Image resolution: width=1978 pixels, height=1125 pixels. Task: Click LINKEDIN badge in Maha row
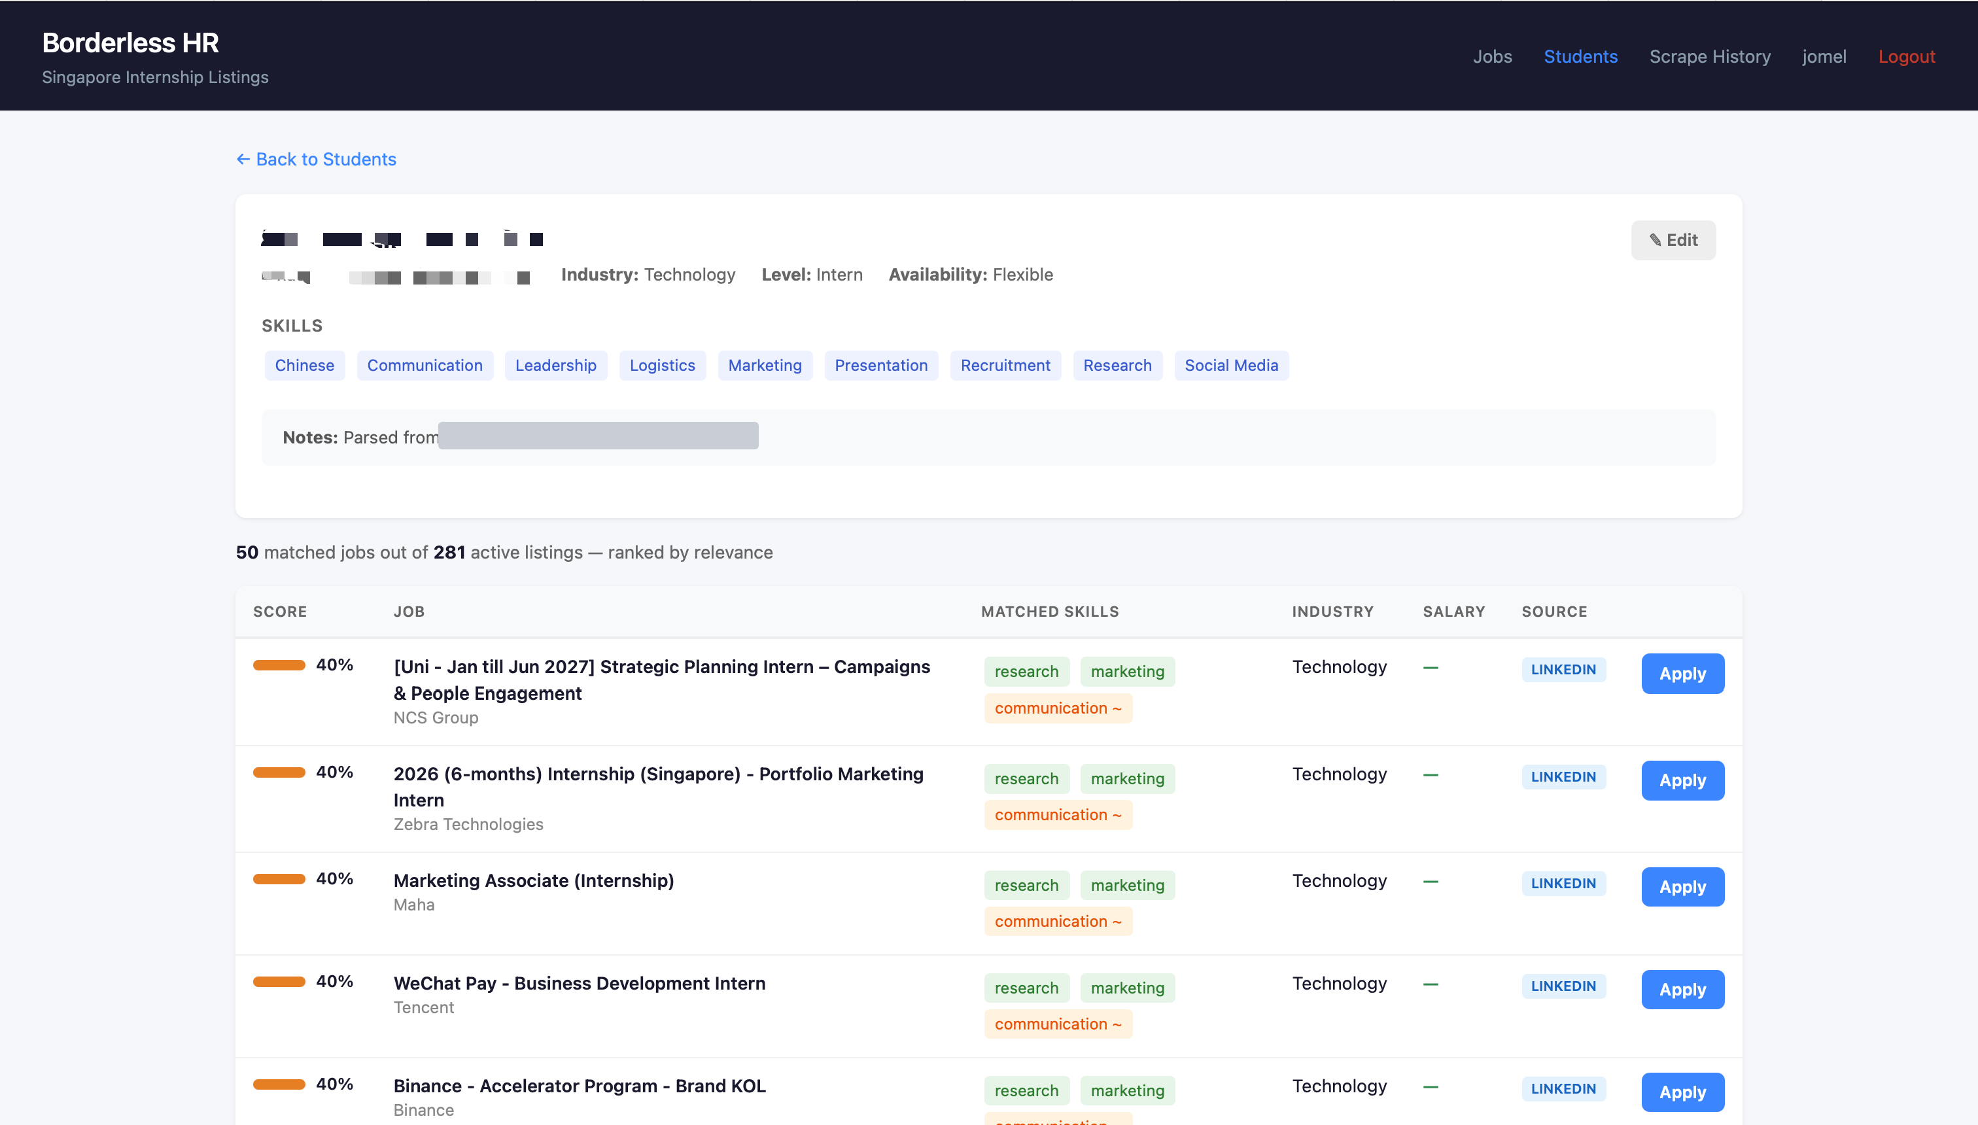(x=1563, y=884)
